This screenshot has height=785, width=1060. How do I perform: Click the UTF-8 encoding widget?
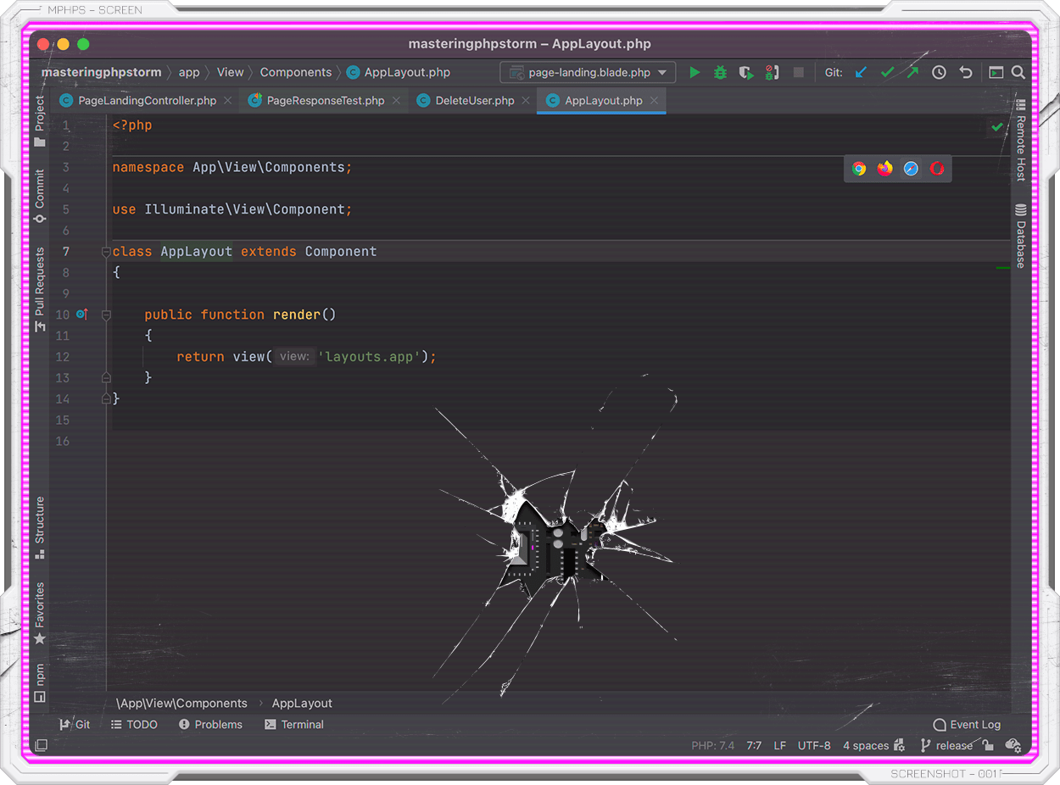[x=814, y=745]
